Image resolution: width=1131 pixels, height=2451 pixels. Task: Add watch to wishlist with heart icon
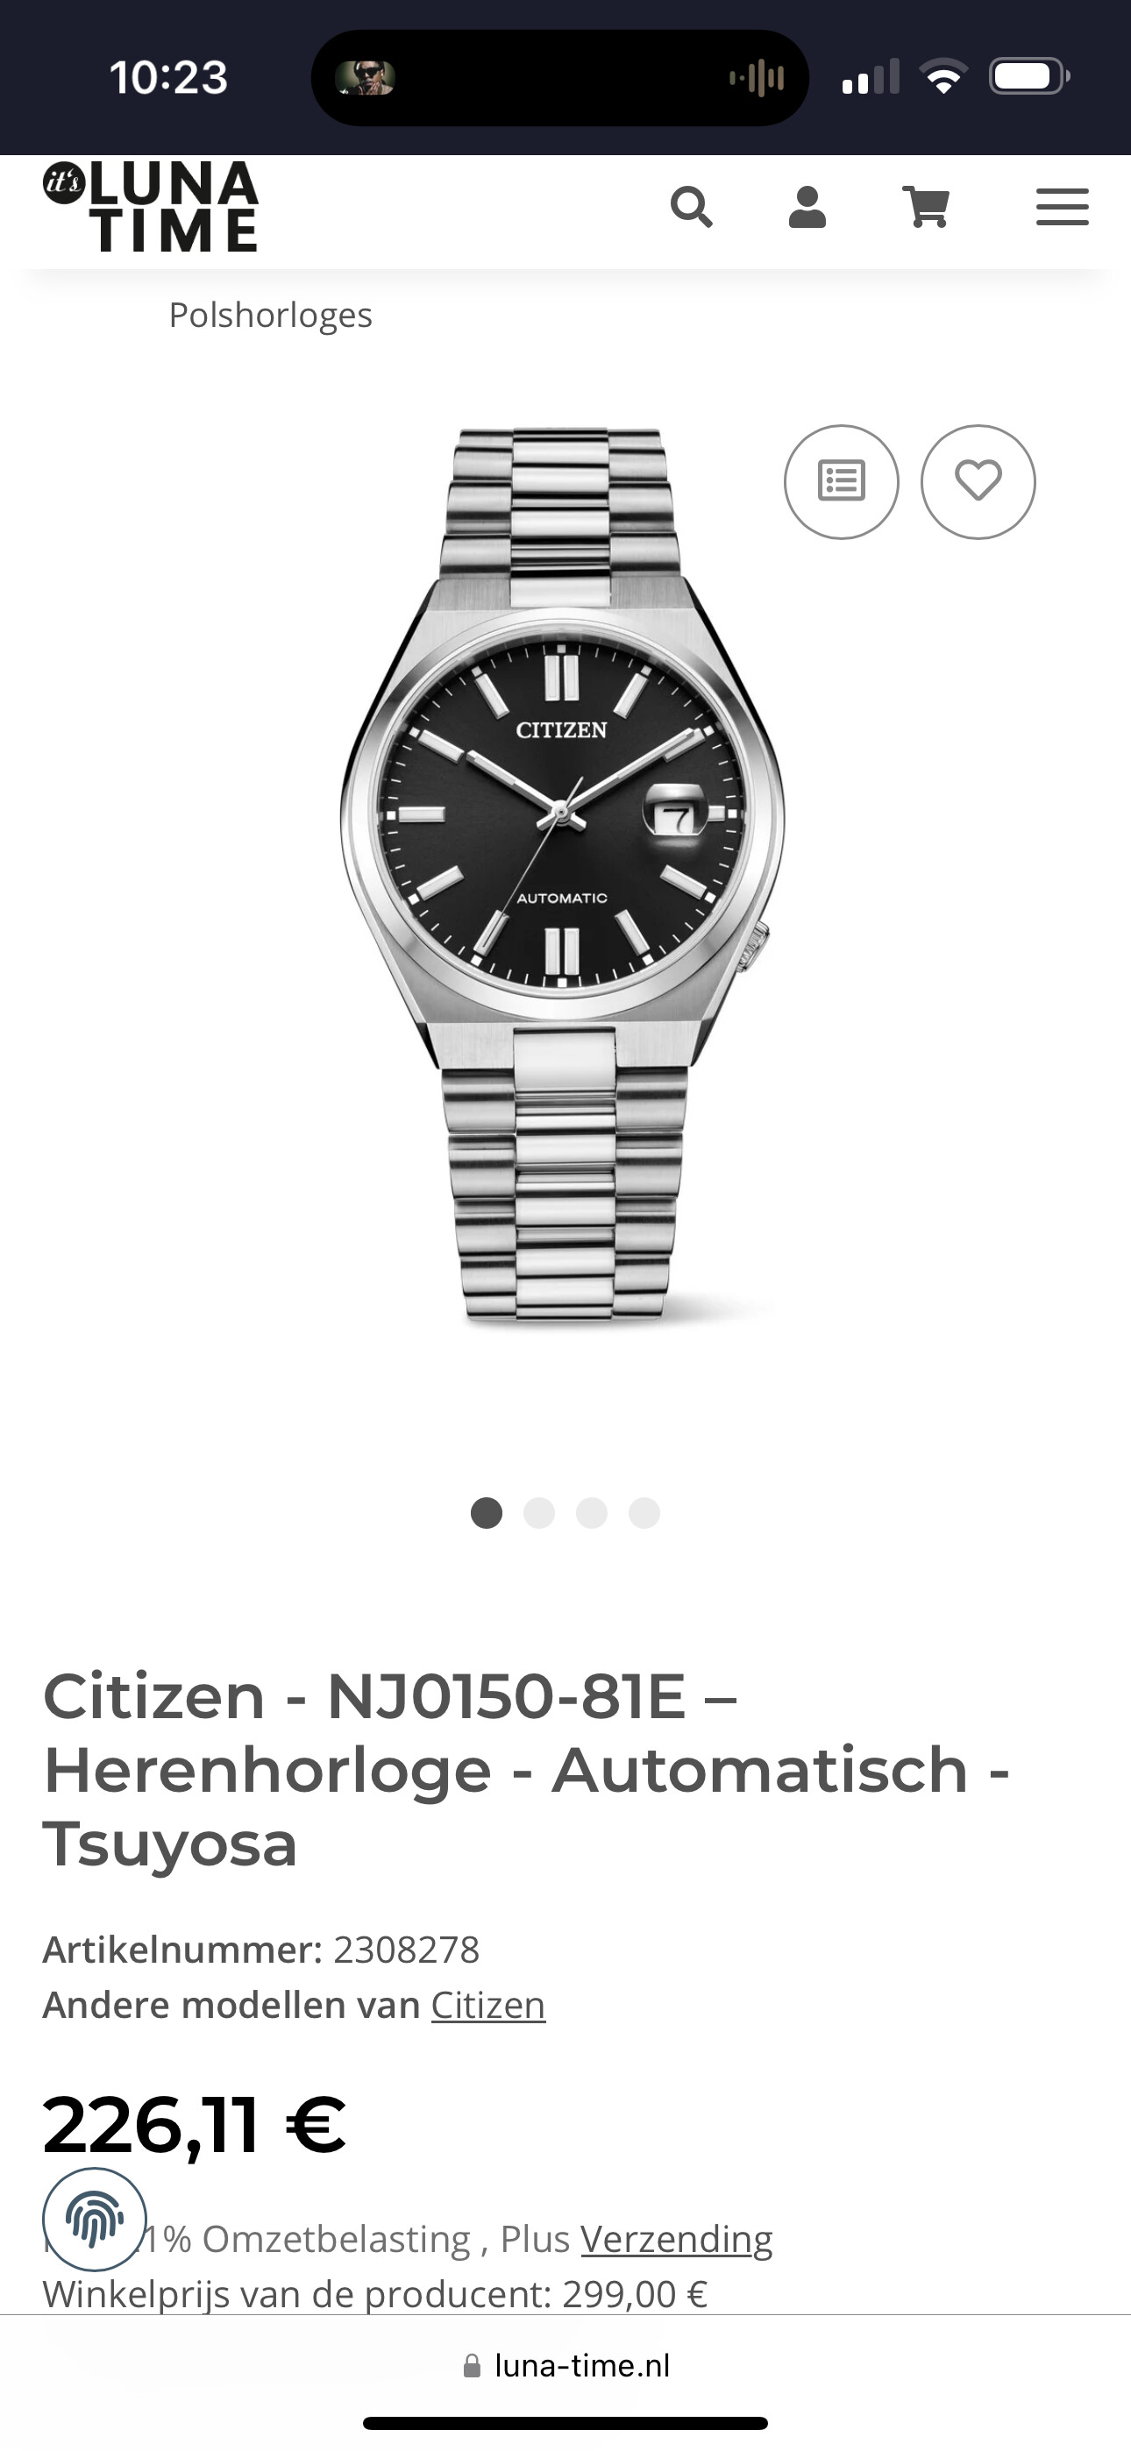click(978, 481)
